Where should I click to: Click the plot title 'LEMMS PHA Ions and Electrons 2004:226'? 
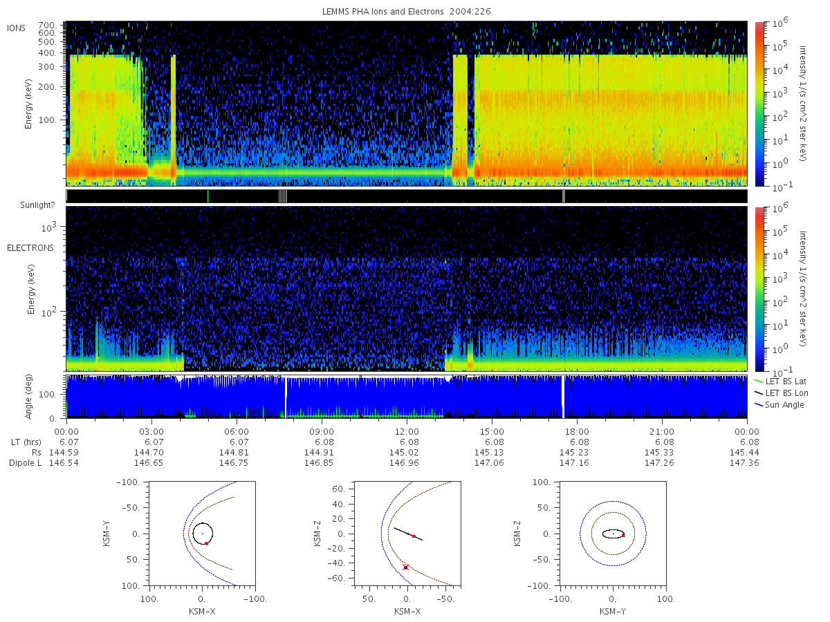click(407, 11)
